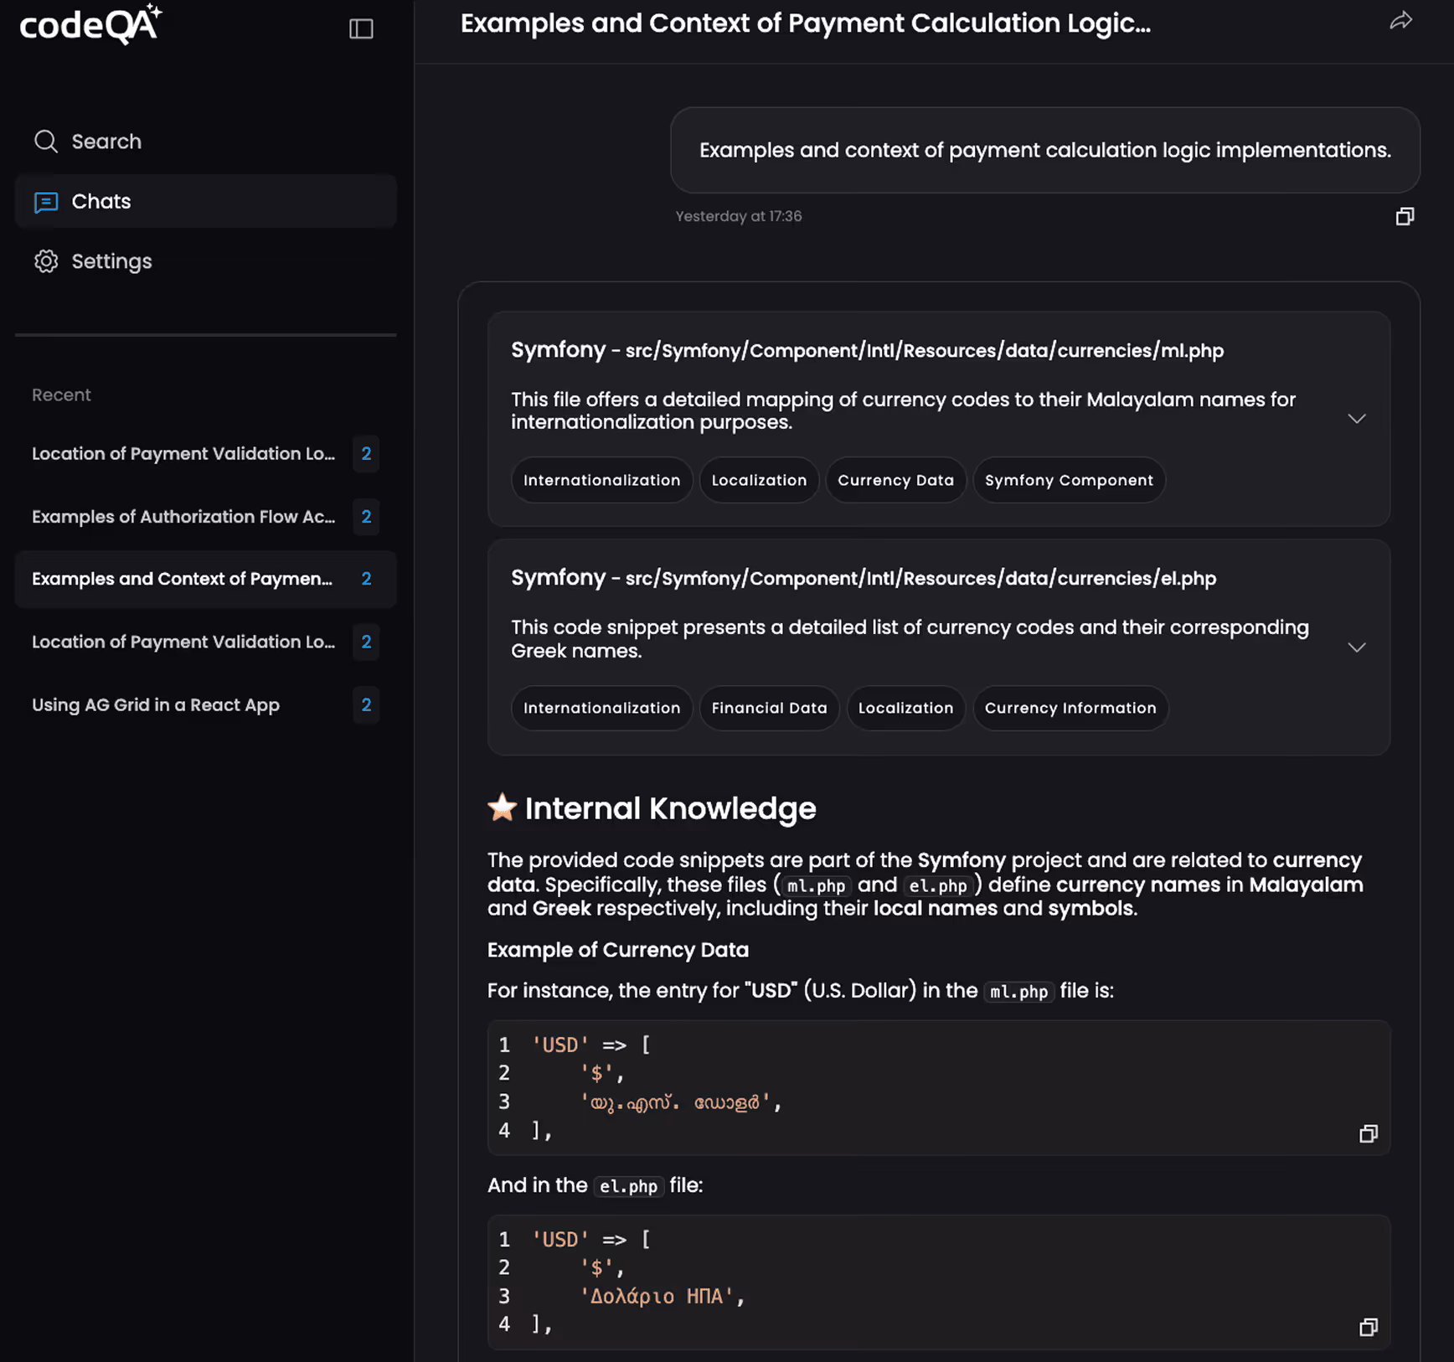Click the "Currency Data" tag

click(x=895, y=479)
